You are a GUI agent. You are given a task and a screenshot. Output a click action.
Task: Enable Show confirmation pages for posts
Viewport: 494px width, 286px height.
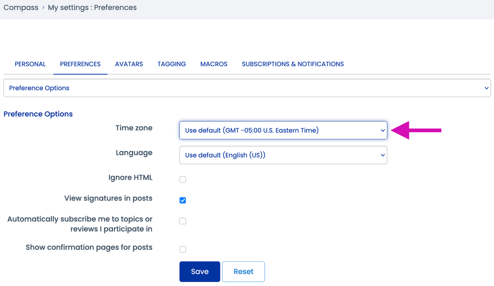pos(183,249)
